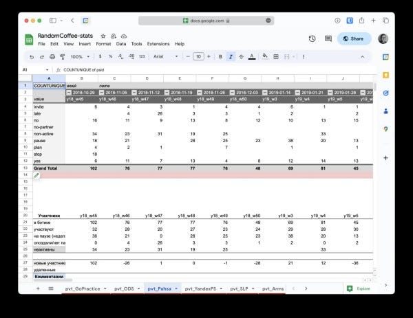Collapse the 2018-10-29 pivot group
The image size is (413, 318).
69,93
